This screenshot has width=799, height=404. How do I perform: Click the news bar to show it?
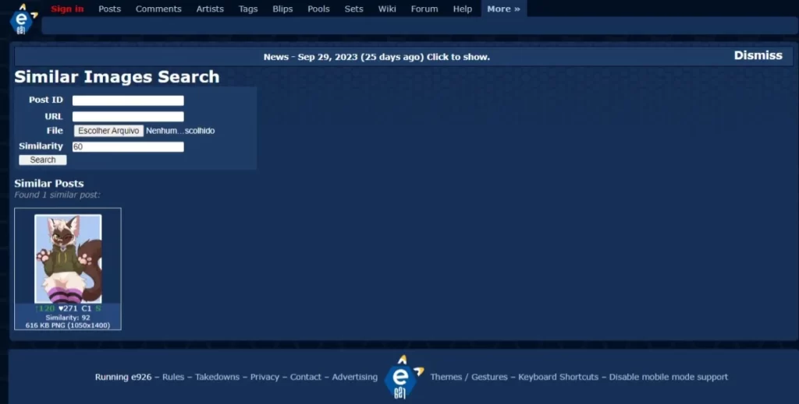(376, 57)
